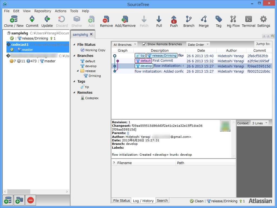Open the Actions menu
The image size is (277, 208).
coord(61,11)
